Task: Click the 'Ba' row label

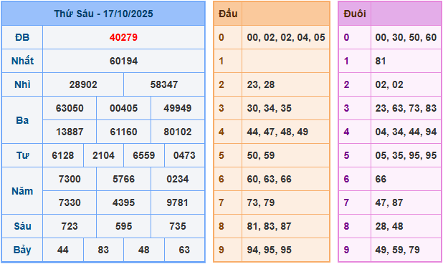Action: tap(22, 120)
